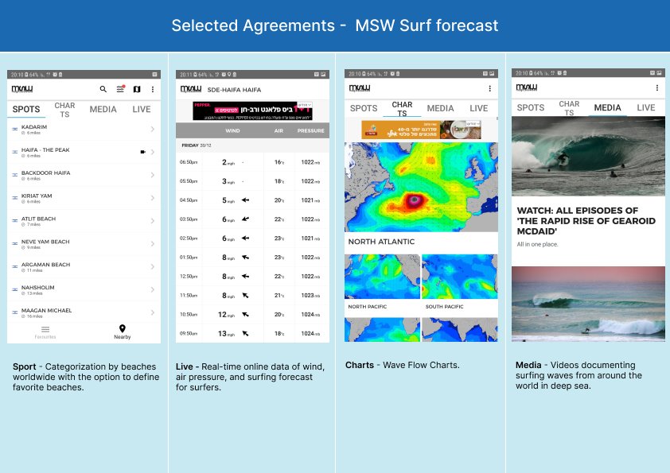Select active MEDIA tab in Media screen

(607, 107)
